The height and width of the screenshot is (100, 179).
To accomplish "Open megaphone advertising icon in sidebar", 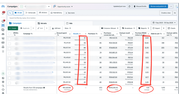I will pos(3,38).
